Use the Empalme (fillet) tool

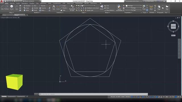43,8
